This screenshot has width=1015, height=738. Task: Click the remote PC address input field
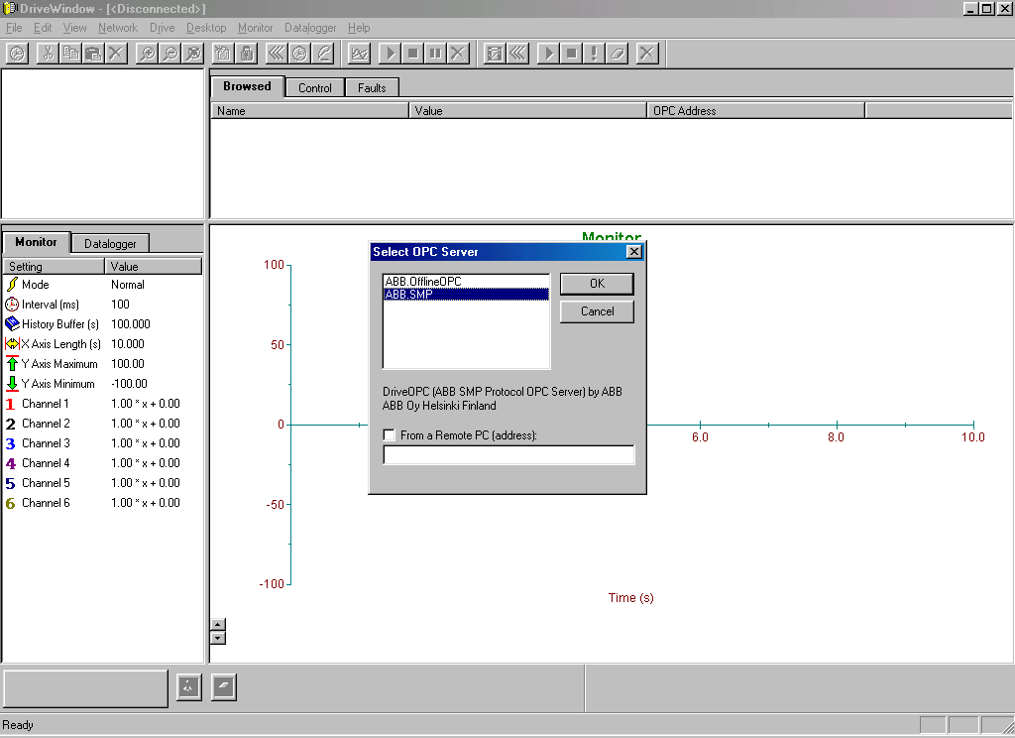tap(508, 455)
